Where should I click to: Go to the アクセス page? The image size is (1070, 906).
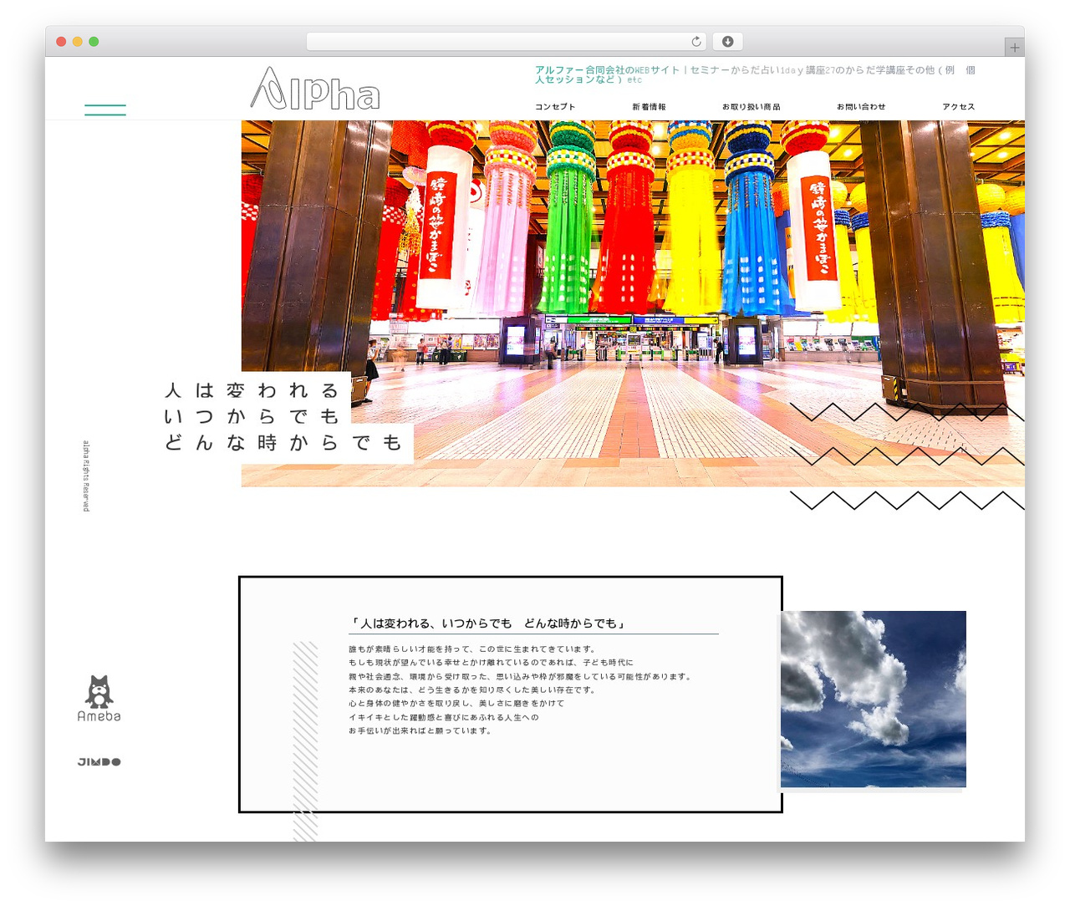(958, 107)
